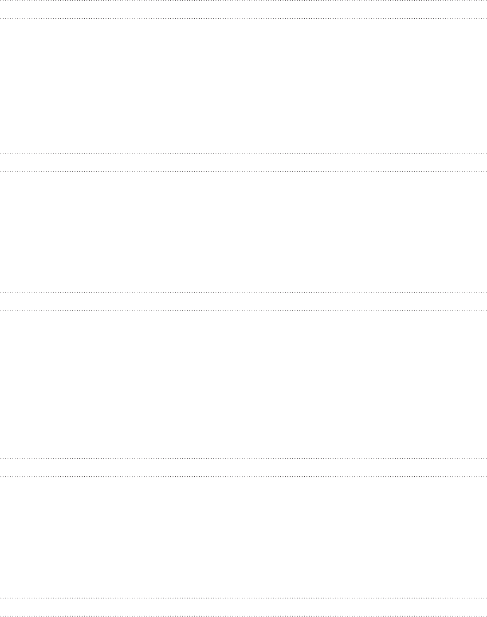The width and height of the screenshot is (487, 617).
Task: Click the topmost dotted line
Action: (243, 1)
